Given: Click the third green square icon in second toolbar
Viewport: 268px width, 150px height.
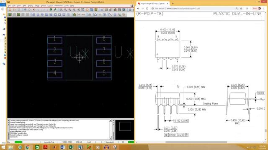Looking at the screenshot, I should [18, 15].
